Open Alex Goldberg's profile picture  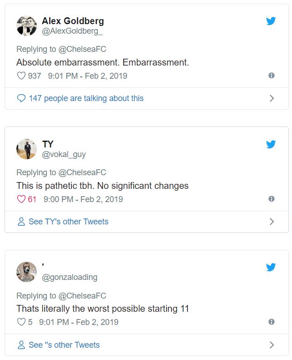(x=27, y=26)
